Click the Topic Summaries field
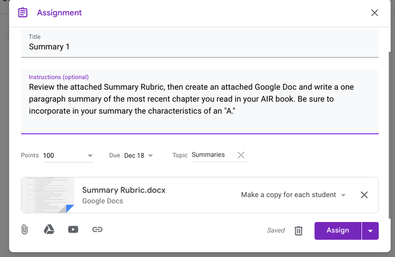This screenshot has height=257, width=395. [212, 155]
